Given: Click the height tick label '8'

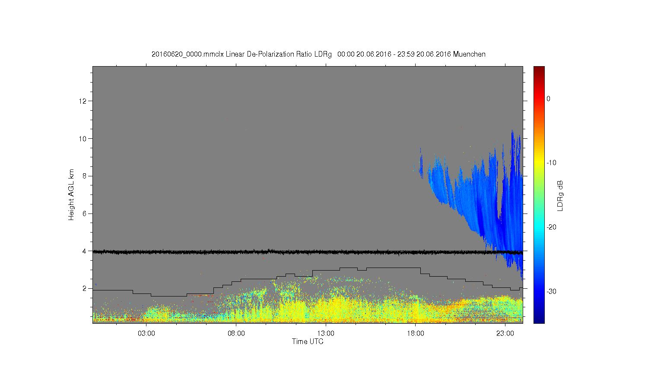Looking at the screenshot, I should pos(84,176).
